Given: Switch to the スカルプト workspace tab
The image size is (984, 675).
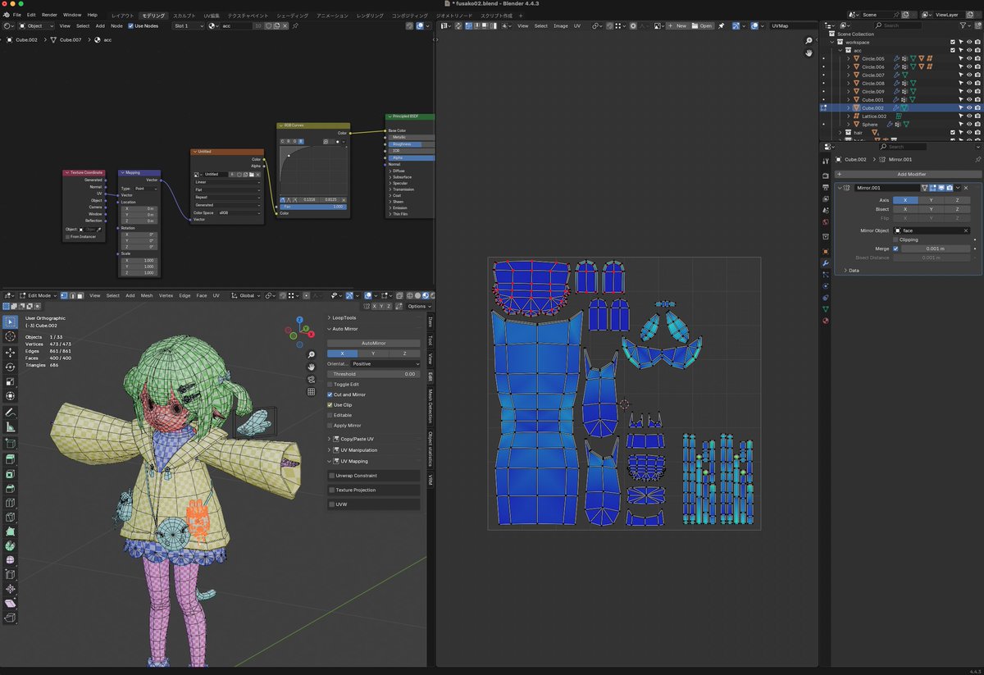Looking at the screenshot, I should click(184, 16).
